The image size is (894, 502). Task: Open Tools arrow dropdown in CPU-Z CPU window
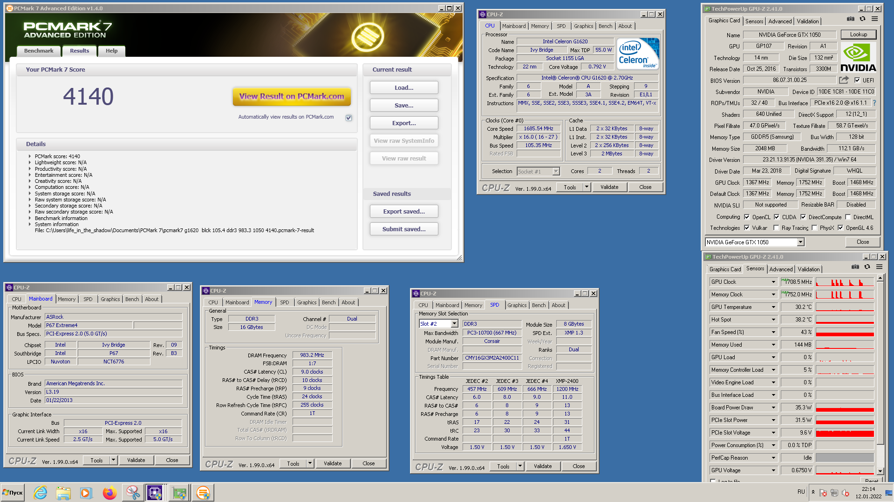coord(587,187)
